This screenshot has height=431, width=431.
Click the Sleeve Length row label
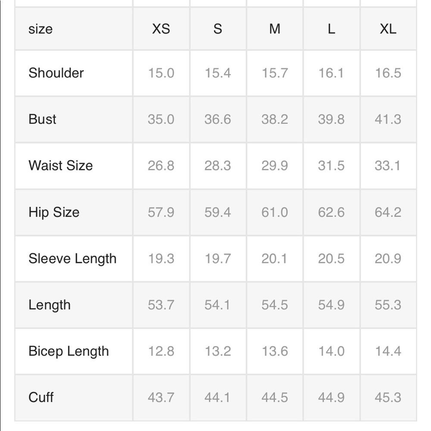point(72,259)
